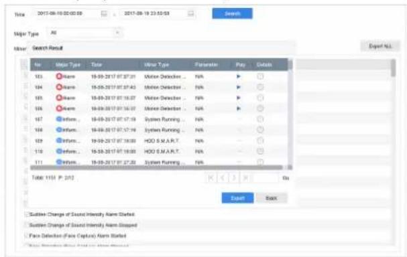Image resolution: width=407 pixels, height=257 pixels.
Task: Go to previous page of results
Action: click(223, 178)
